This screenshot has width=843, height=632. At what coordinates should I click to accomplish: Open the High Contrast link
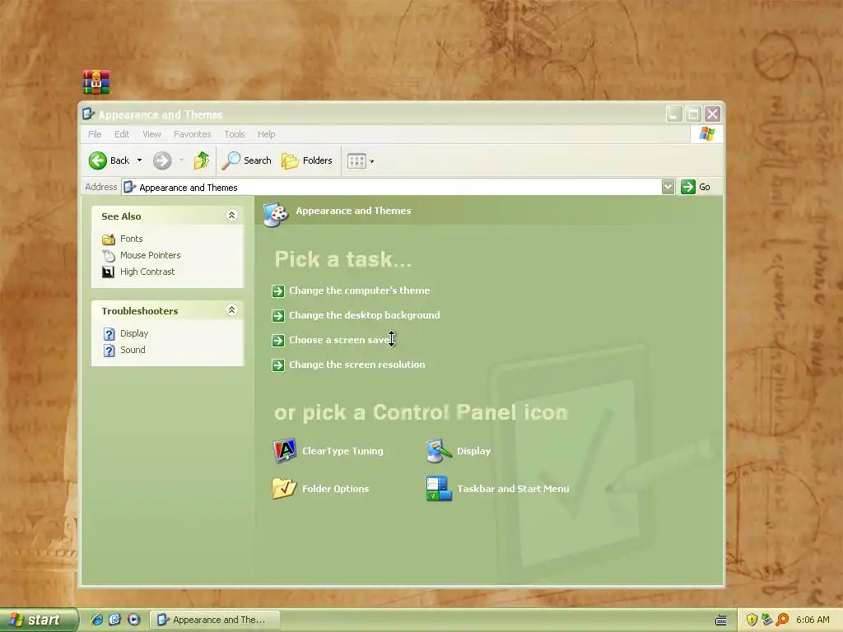[147, 272]
